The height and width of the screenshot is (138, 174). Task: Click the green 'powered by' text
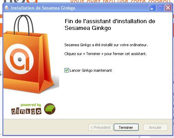(31, 105)
